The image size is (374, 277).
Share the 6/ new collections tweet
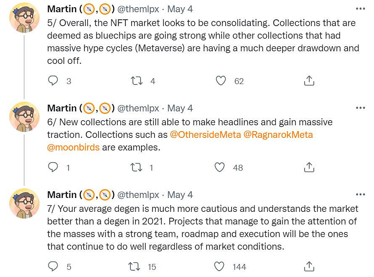pyautogui.click(x=309, y=167)
